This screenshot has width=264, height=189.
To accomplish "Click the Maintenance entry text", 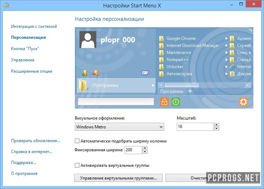I will point(179,53).
